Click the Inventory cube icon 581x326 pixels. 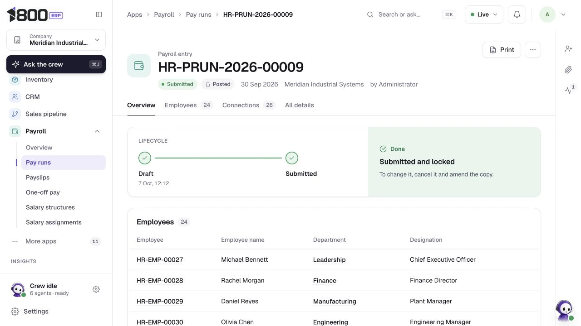click(x=15, y=80)
